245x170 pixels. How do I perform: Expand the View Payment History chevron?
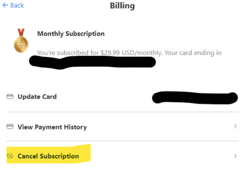click(x=235, y=127)
